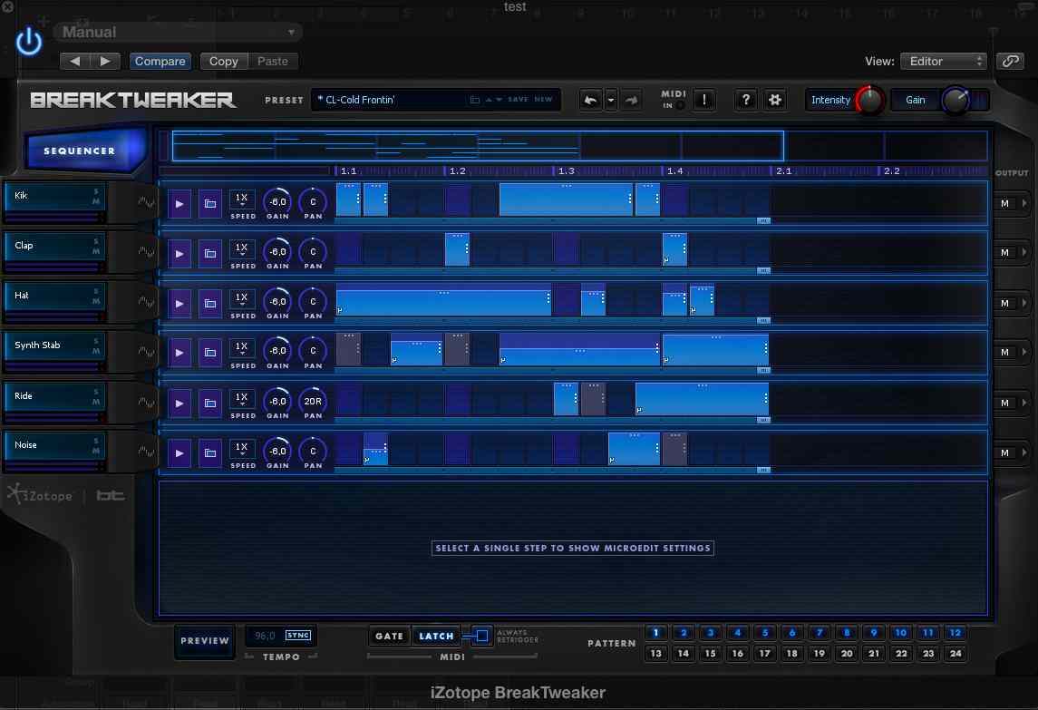Expand Kik output routing arrow
The width and height of the screenshot is (1038, 710).
tap(1024, 203)
